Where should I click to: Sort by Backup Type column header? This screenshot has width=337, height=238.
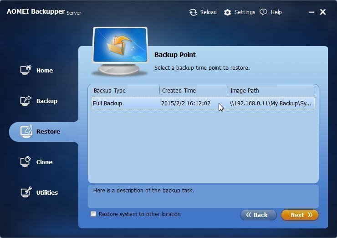[126, 91]
